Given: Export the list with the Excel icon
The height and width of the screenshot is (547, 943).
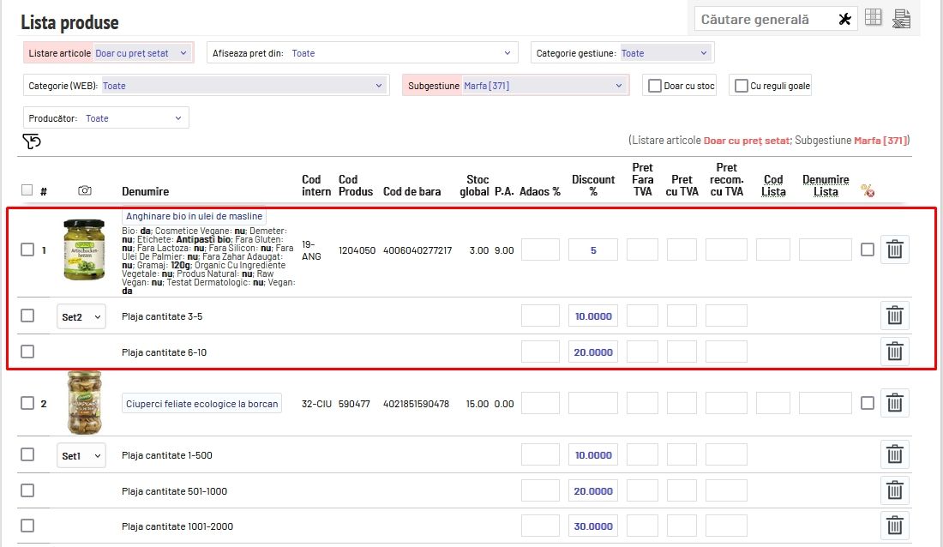Looking at the screenshot, I should click(x=901, y=19).
